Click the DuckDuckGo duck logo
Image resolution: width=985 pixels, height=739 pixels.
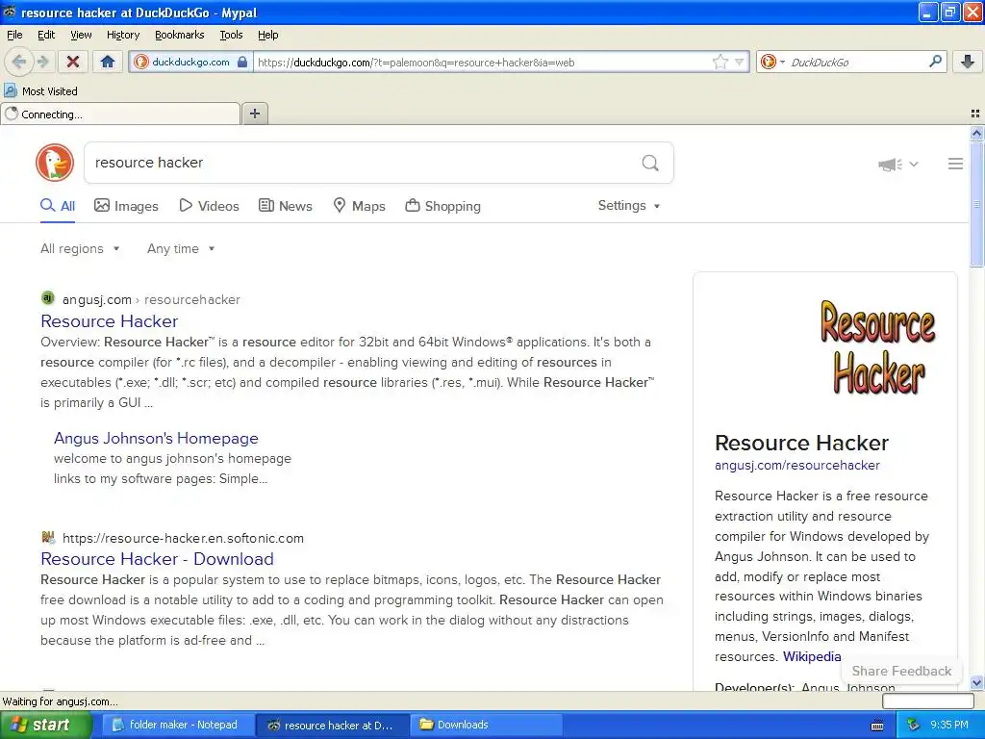pos(55,163)
